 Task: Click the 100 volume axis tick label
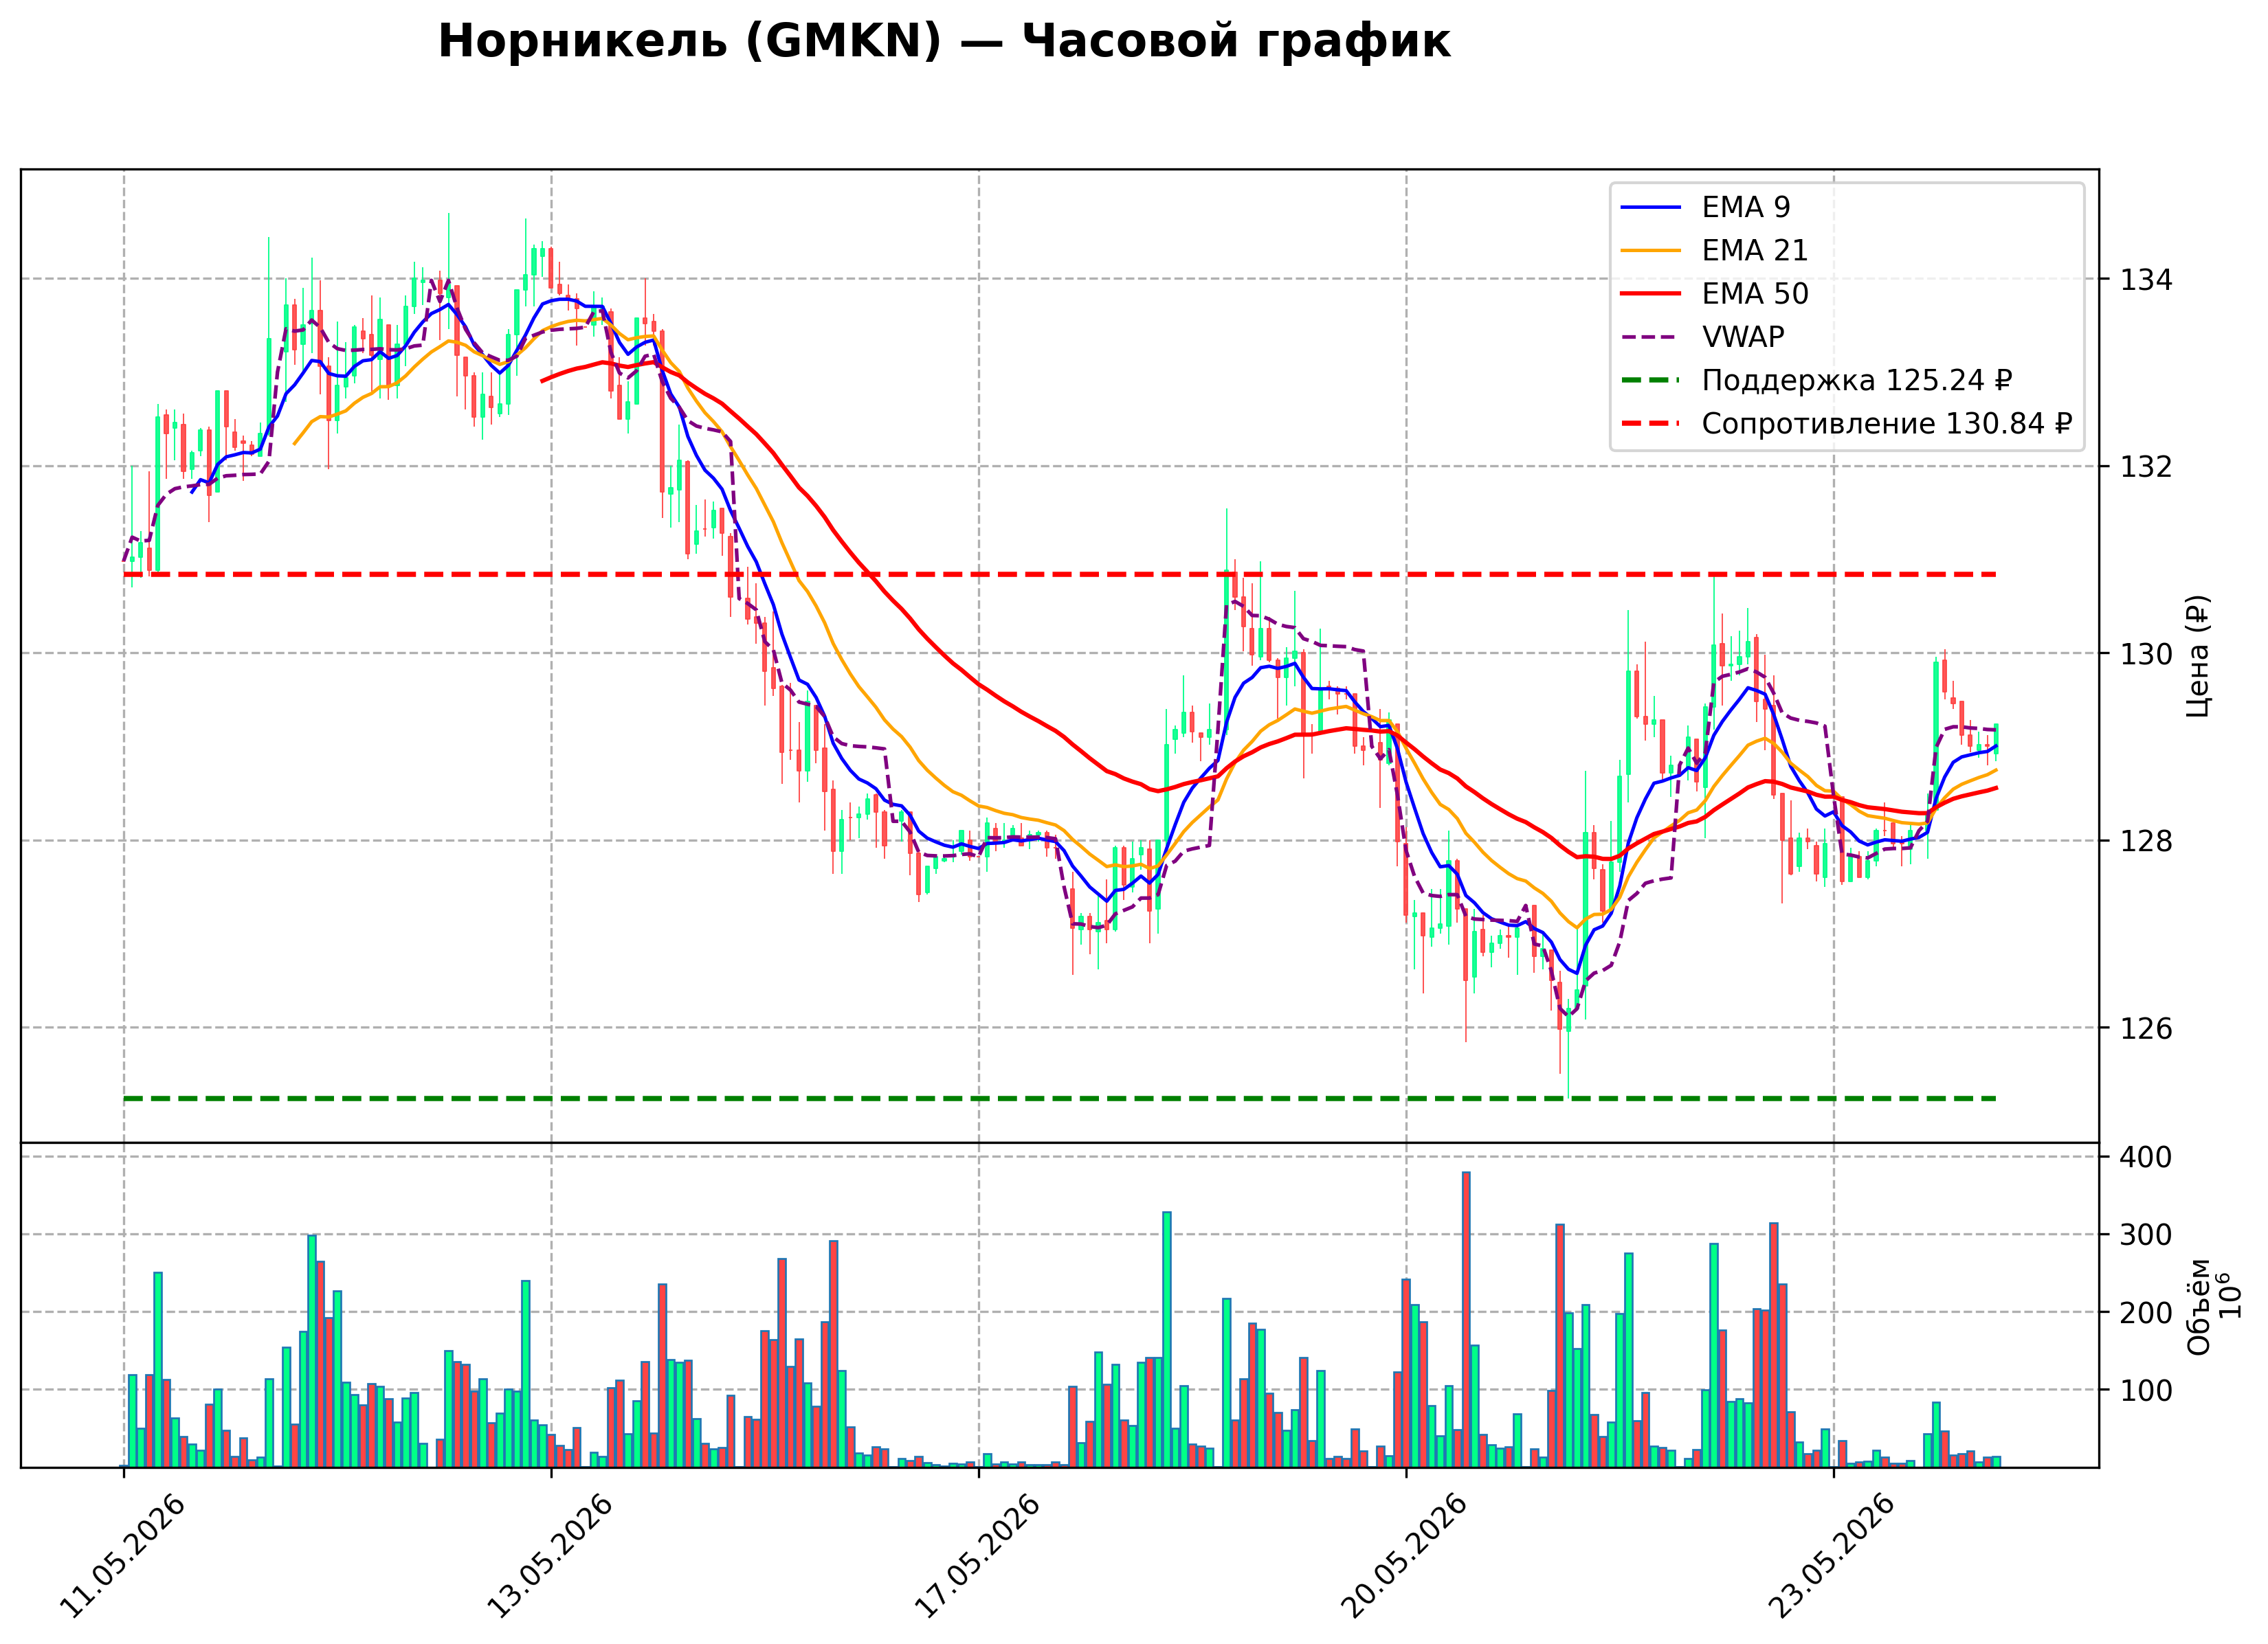tap(2146, 1390)
